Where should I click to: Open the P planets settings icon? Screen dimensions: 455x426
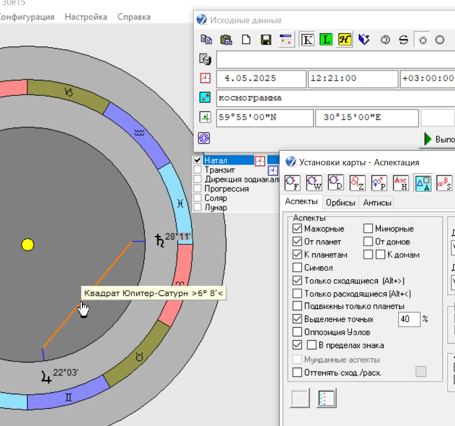[x=379, y=183]
